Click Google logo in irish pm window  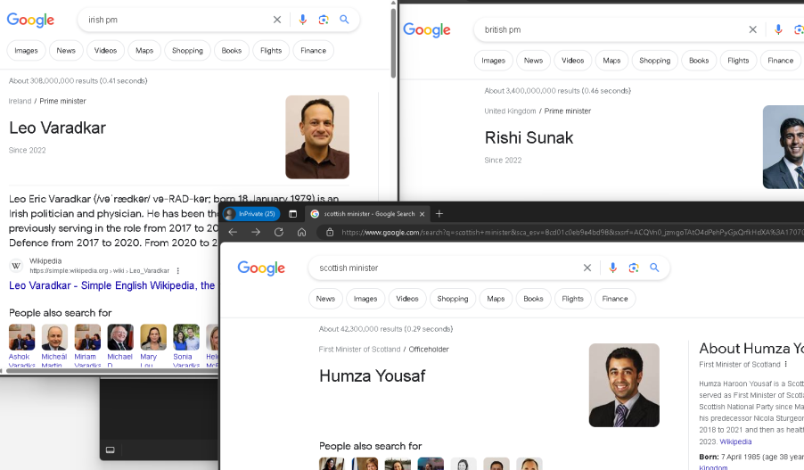click(x=30, y=20)
